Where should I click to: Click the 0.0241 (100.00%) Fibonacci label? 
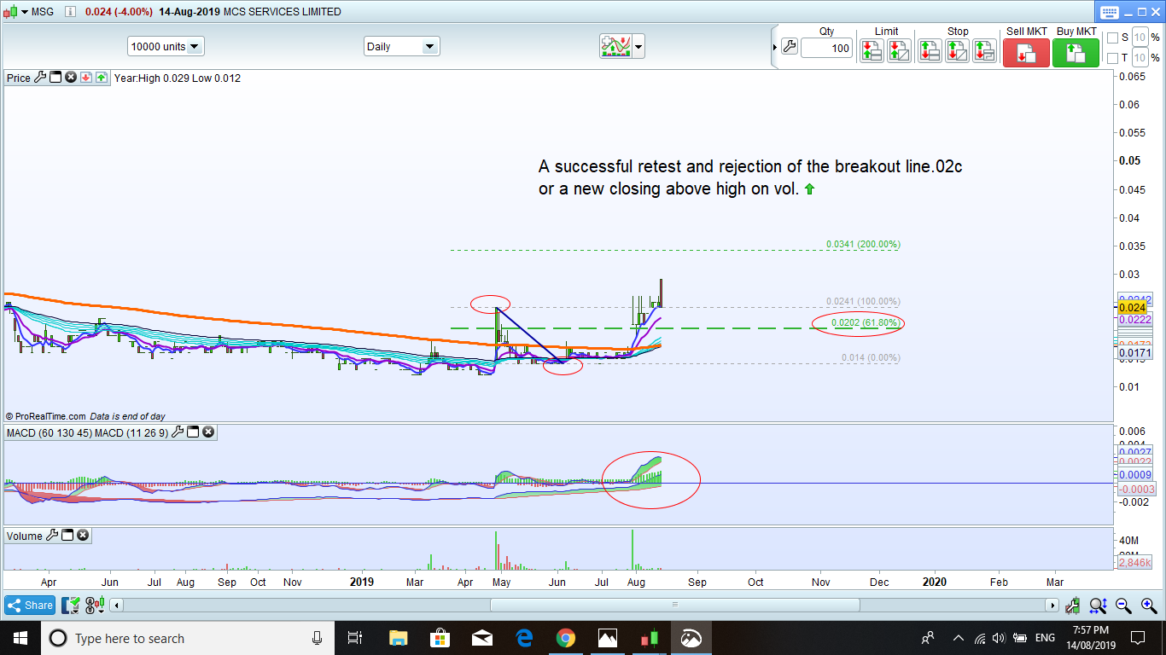[863, 302]
